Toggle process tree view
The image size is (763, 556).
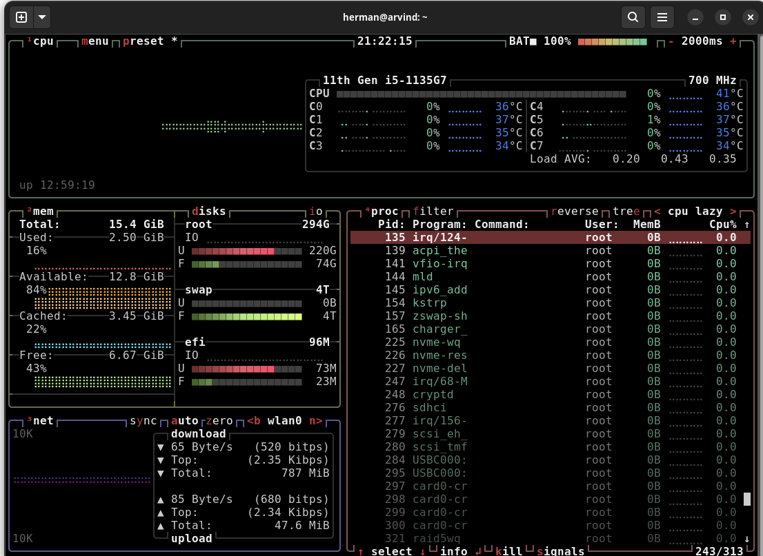pyautogui.click(x=626, y=212)
